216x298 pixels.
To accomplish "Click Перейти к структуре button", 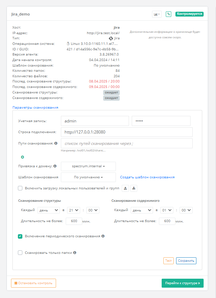I will (182, 283).
